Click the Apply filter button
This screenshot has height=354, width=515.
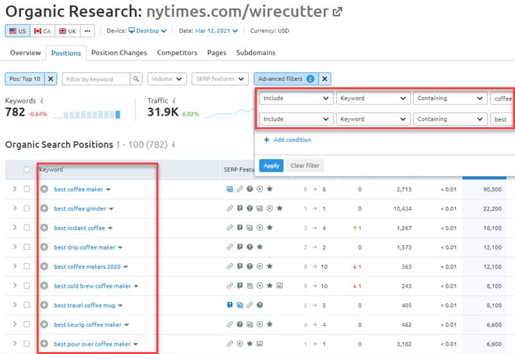(272, 165)
